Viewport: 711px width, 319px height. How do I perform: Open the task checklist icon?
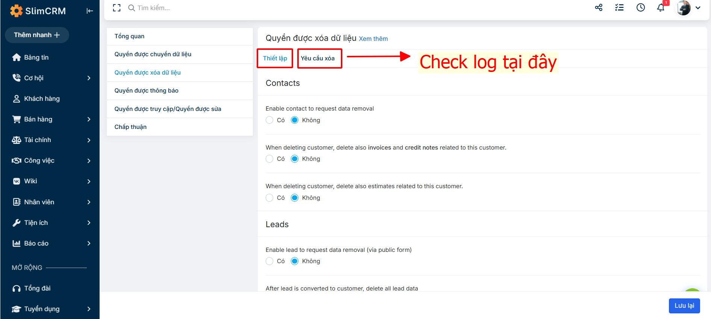tap(619, 7)
